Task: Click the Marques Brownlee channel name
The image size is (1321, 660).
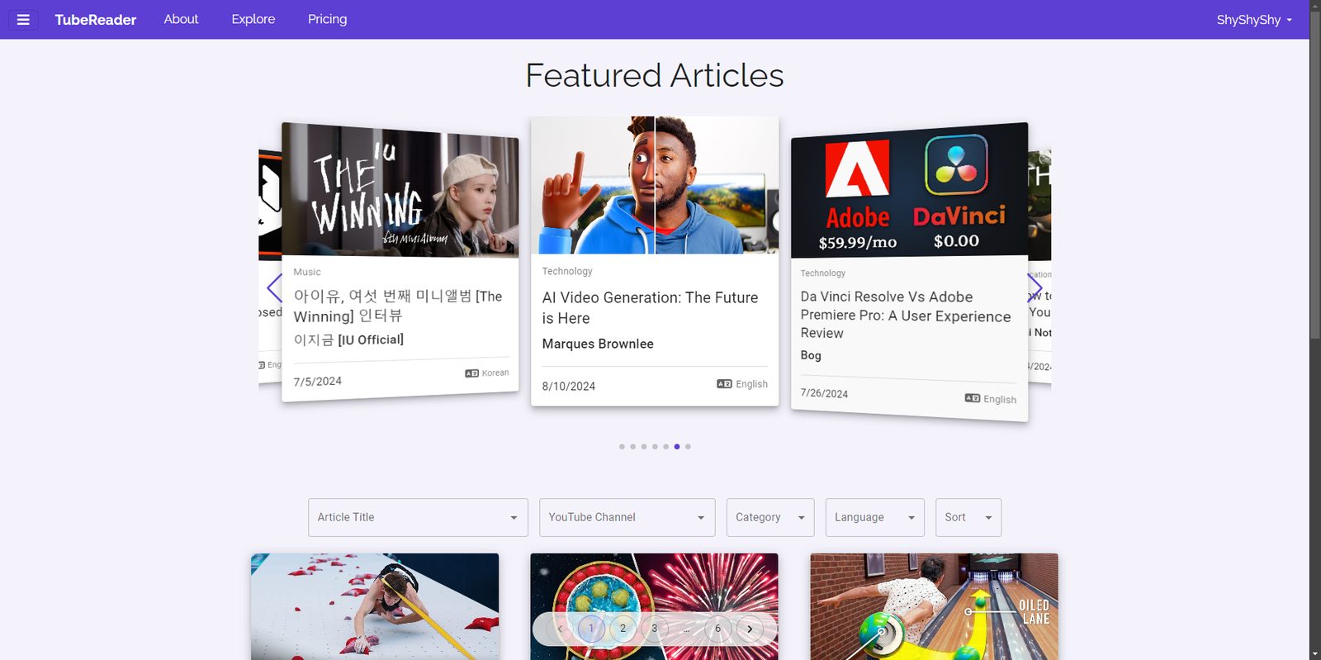Action: [x=598, y=344]
